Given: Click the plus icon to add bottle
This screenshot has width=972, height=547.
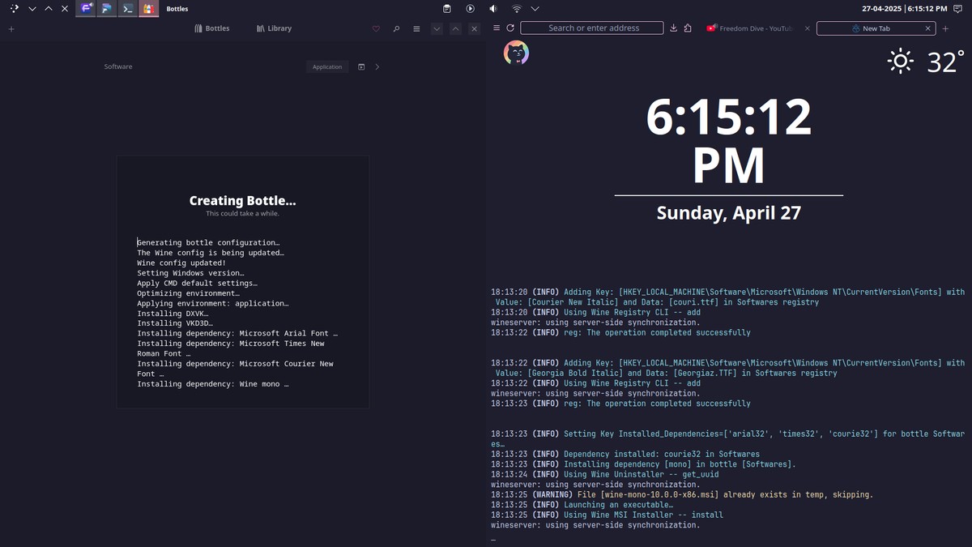Looking at the screenshot, I should pyautogui.click(x=11, y=28).
